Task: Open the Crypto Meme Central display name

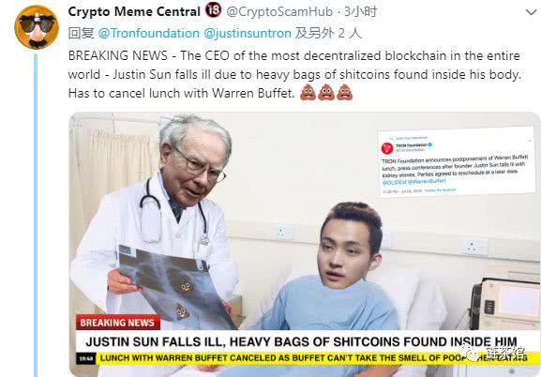Action: (134, 12)
